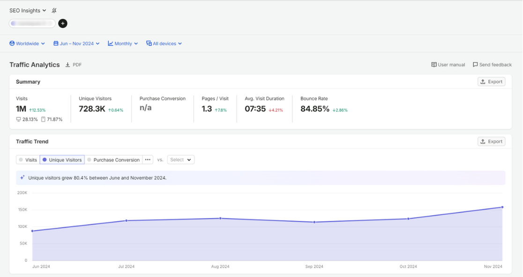523x277 pixels.
Task: Click the Jul 2024 data point on chart
Action: [127, 220]
